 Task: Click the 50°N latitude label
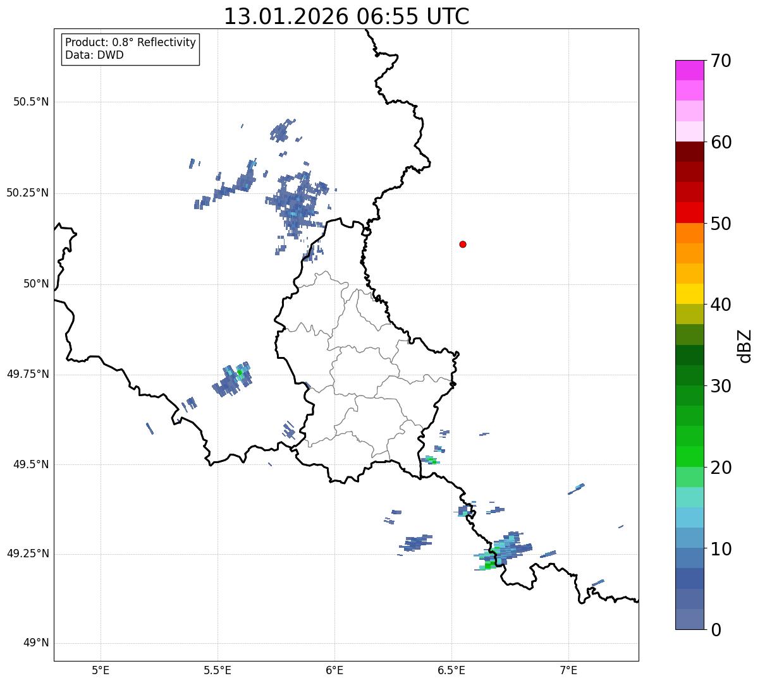[36, 284]
